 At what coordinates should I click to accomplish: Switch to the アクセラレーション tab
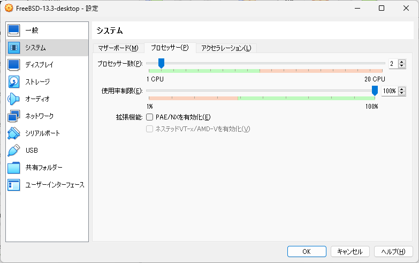point(226,48)
